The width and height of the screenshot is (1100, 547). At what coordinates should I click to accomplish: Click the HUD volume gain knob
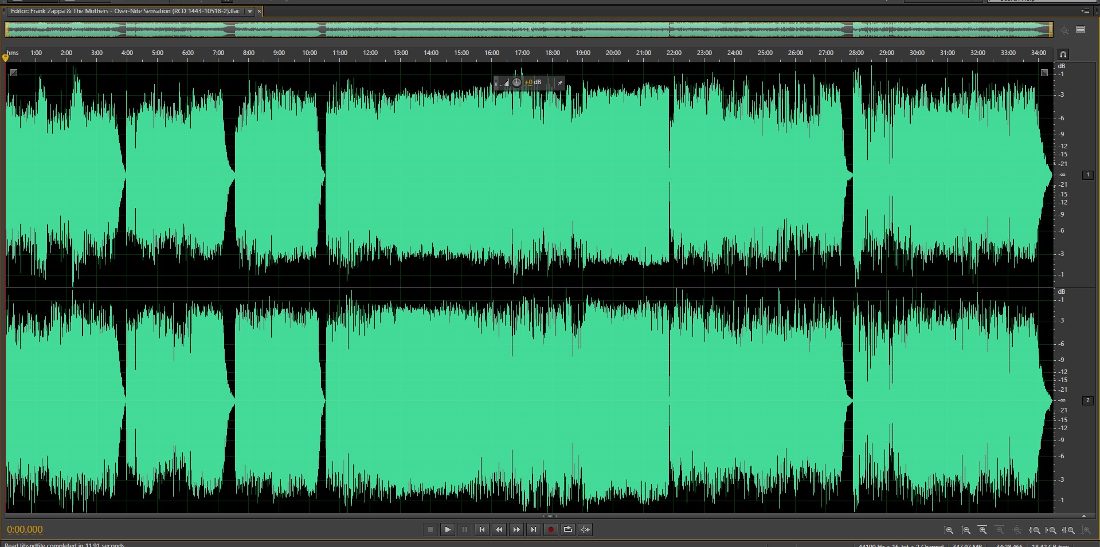pos(516,82)
